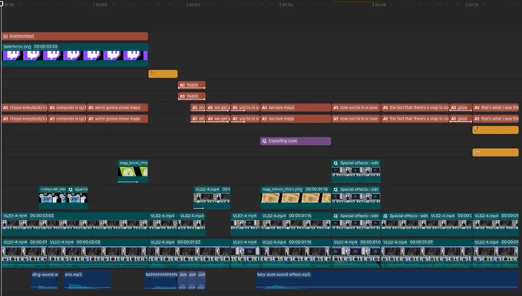Click text icon on lower "now you're in a cave"
This screenshot has width=522, height=296.
pos(335,119)
